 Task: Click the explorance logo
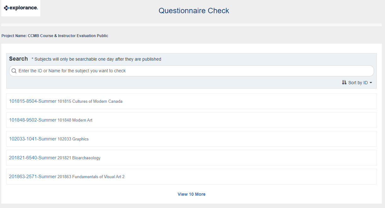click(x=20, y=8)
